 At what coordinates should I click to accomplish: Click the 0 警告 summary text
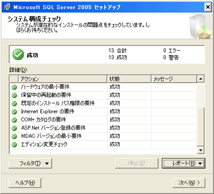(x=171, y=58)
